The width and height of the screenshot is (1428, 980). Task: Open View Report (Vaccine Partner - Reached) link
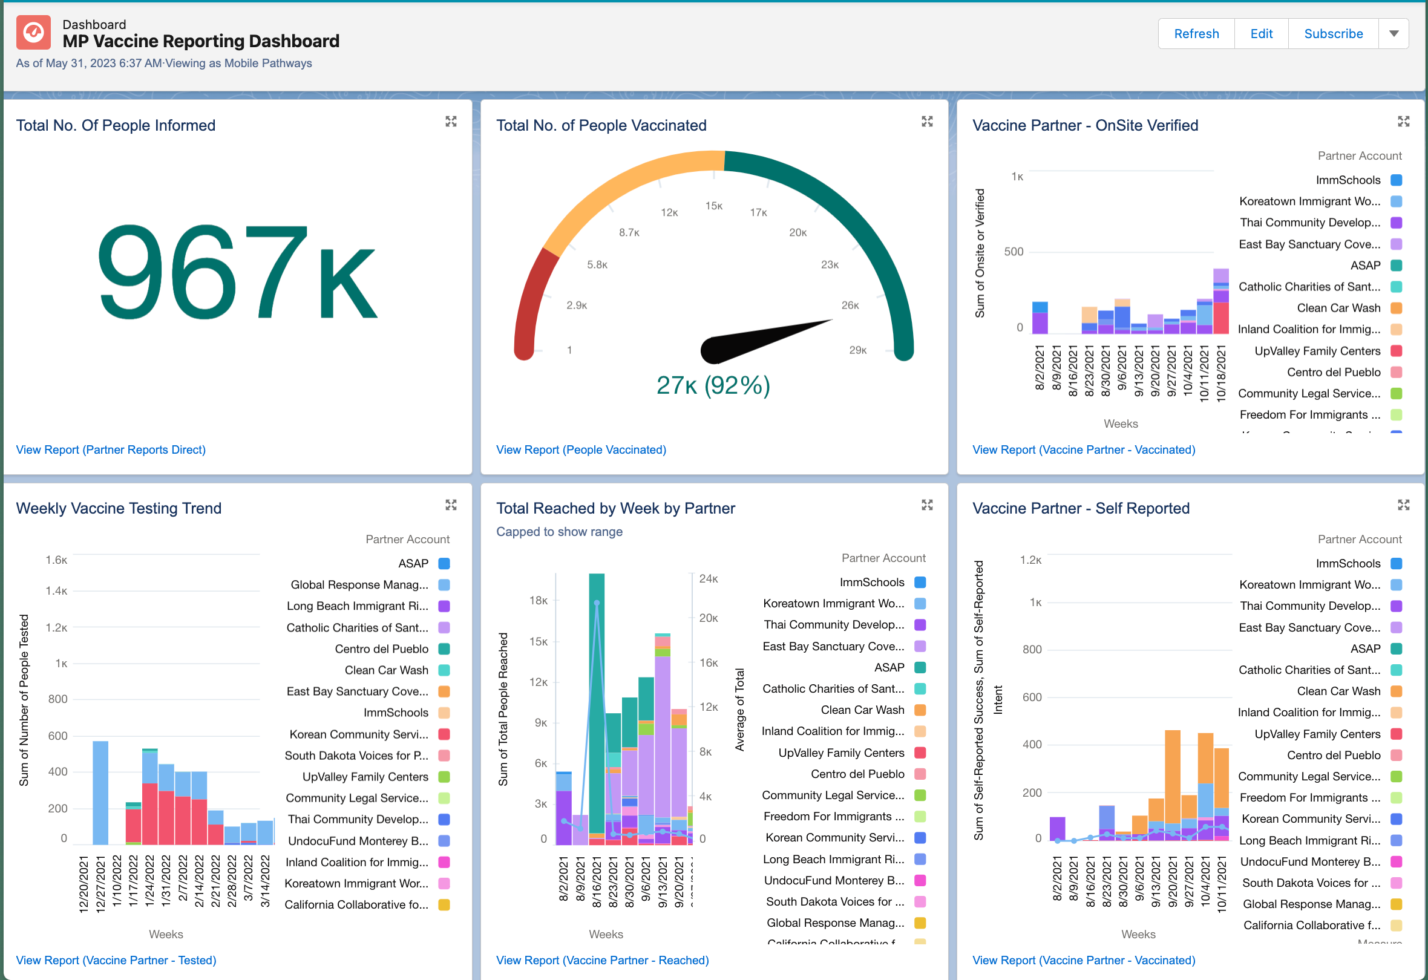click(602, 959)
